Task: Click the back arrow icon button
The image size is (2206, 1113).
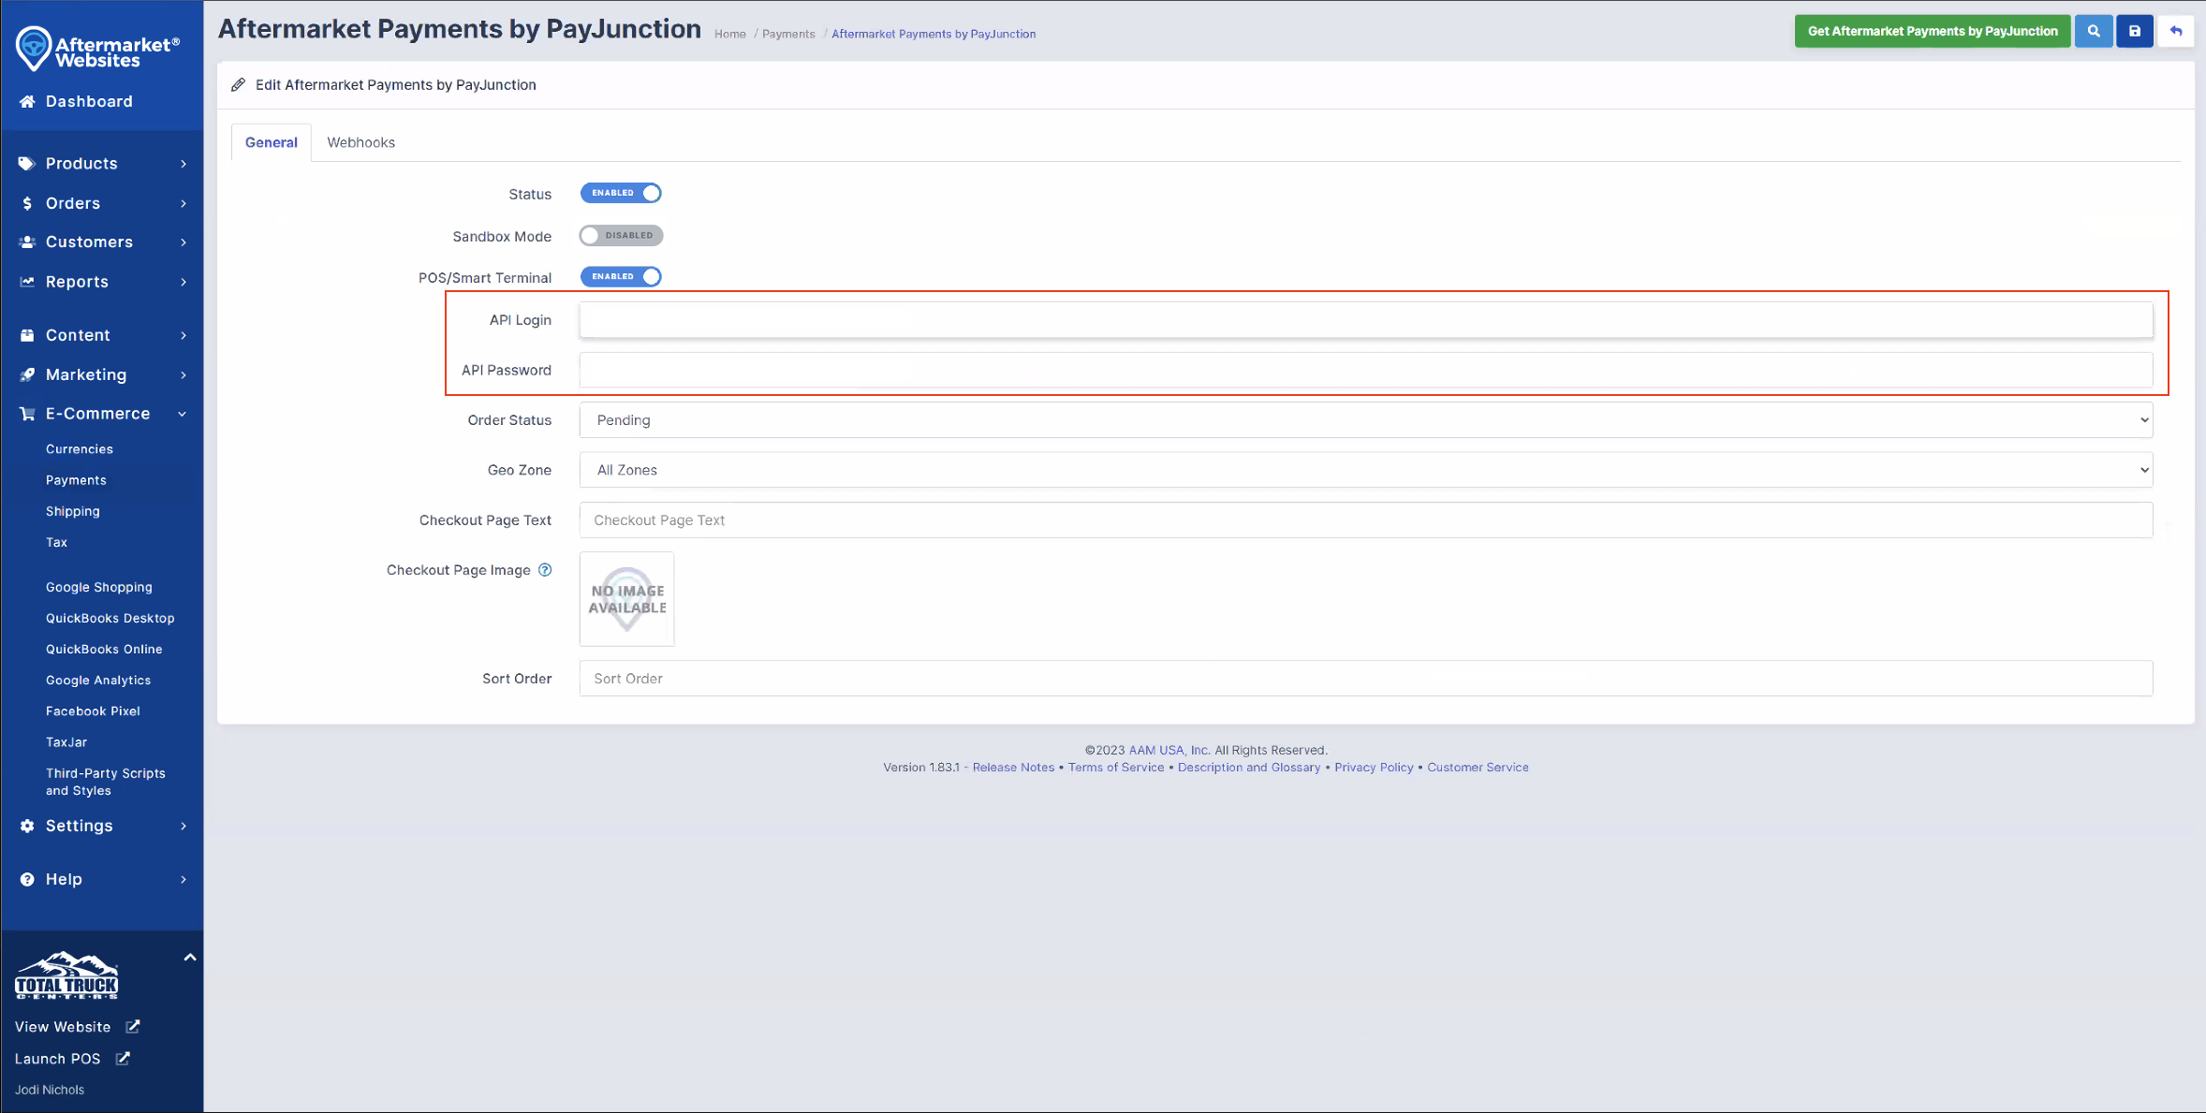Action: 2176,31
